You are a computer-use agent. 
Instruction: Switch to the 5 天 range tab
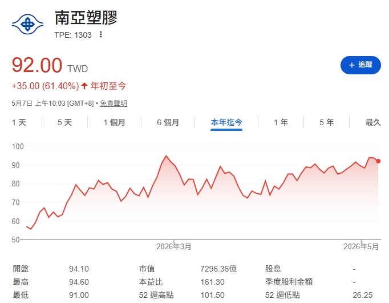pos(65,122)
